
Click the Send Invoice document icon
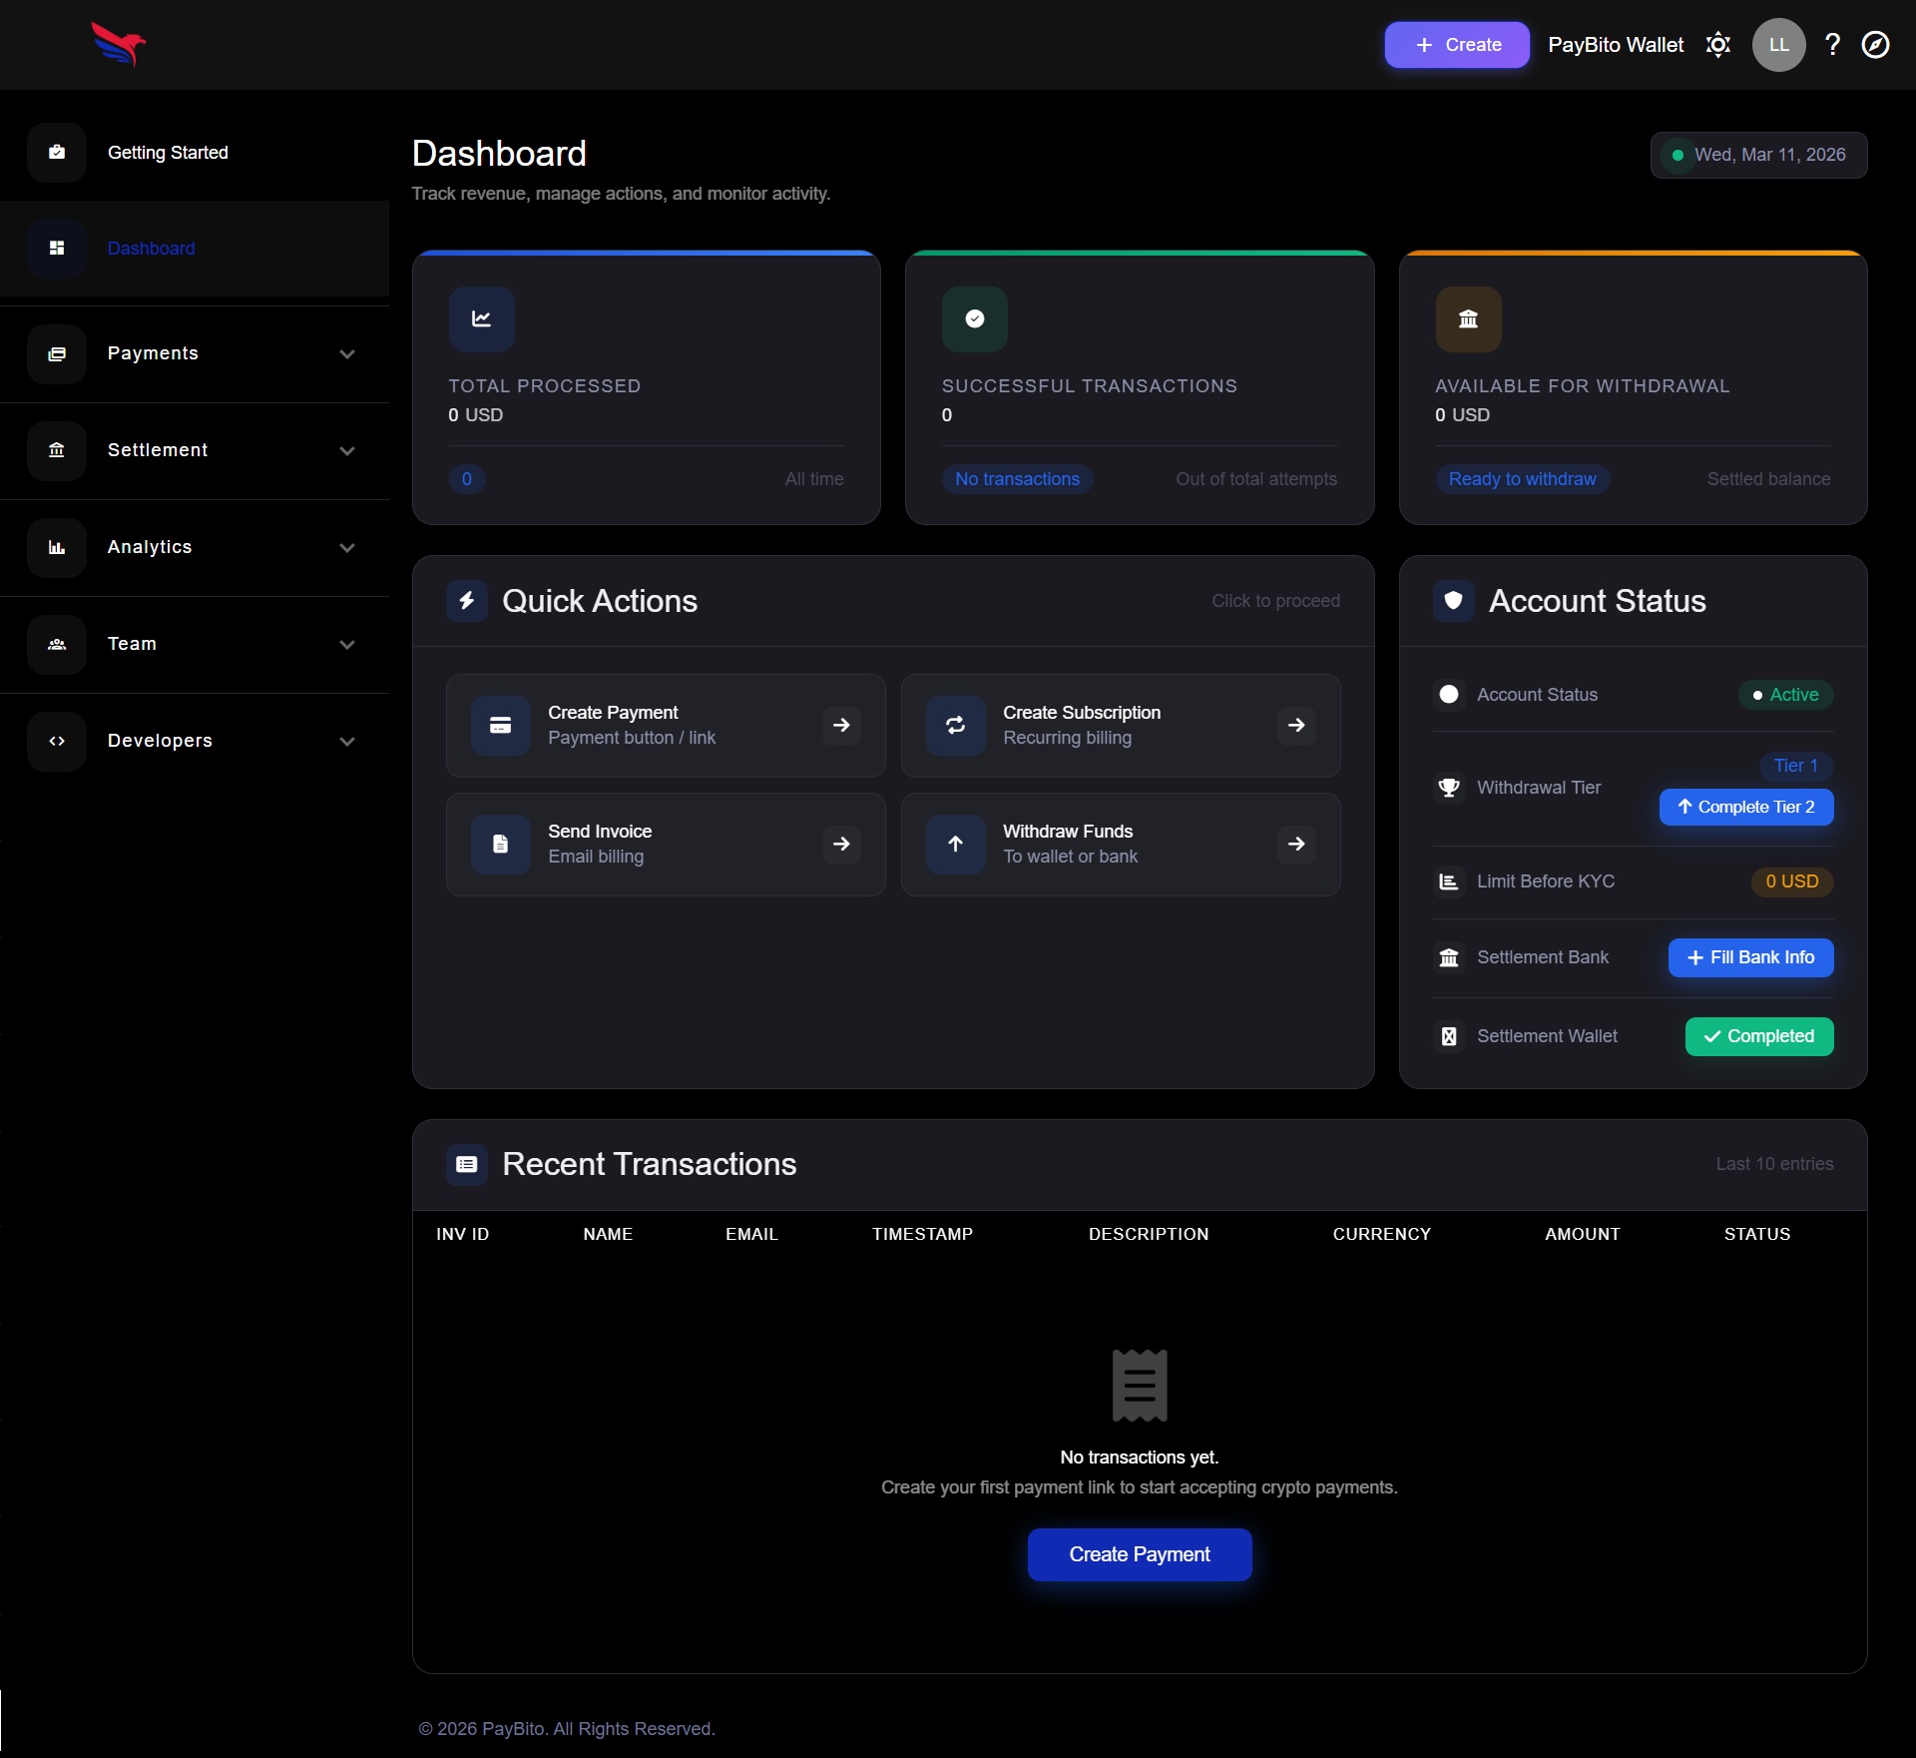501,845
